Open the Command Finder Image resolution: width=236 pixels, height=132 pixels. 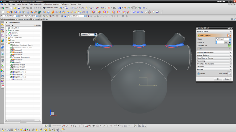coord(50,8)
